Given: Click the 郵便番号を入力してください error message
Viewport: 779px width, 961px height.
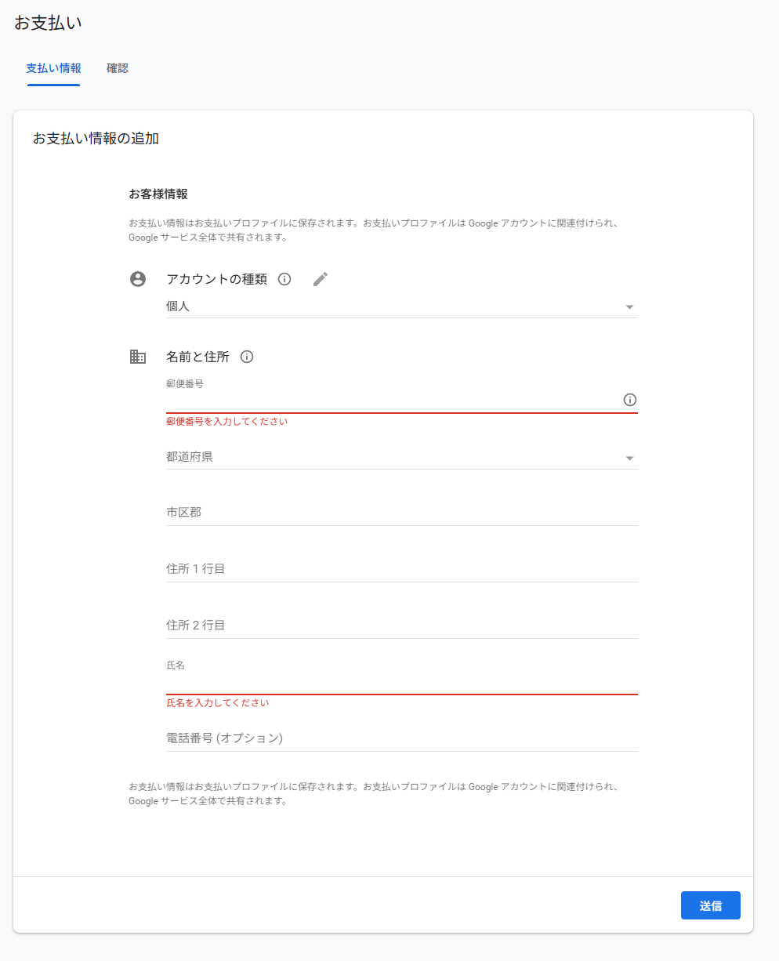Looking at the screenshot, I should (227, 422).
